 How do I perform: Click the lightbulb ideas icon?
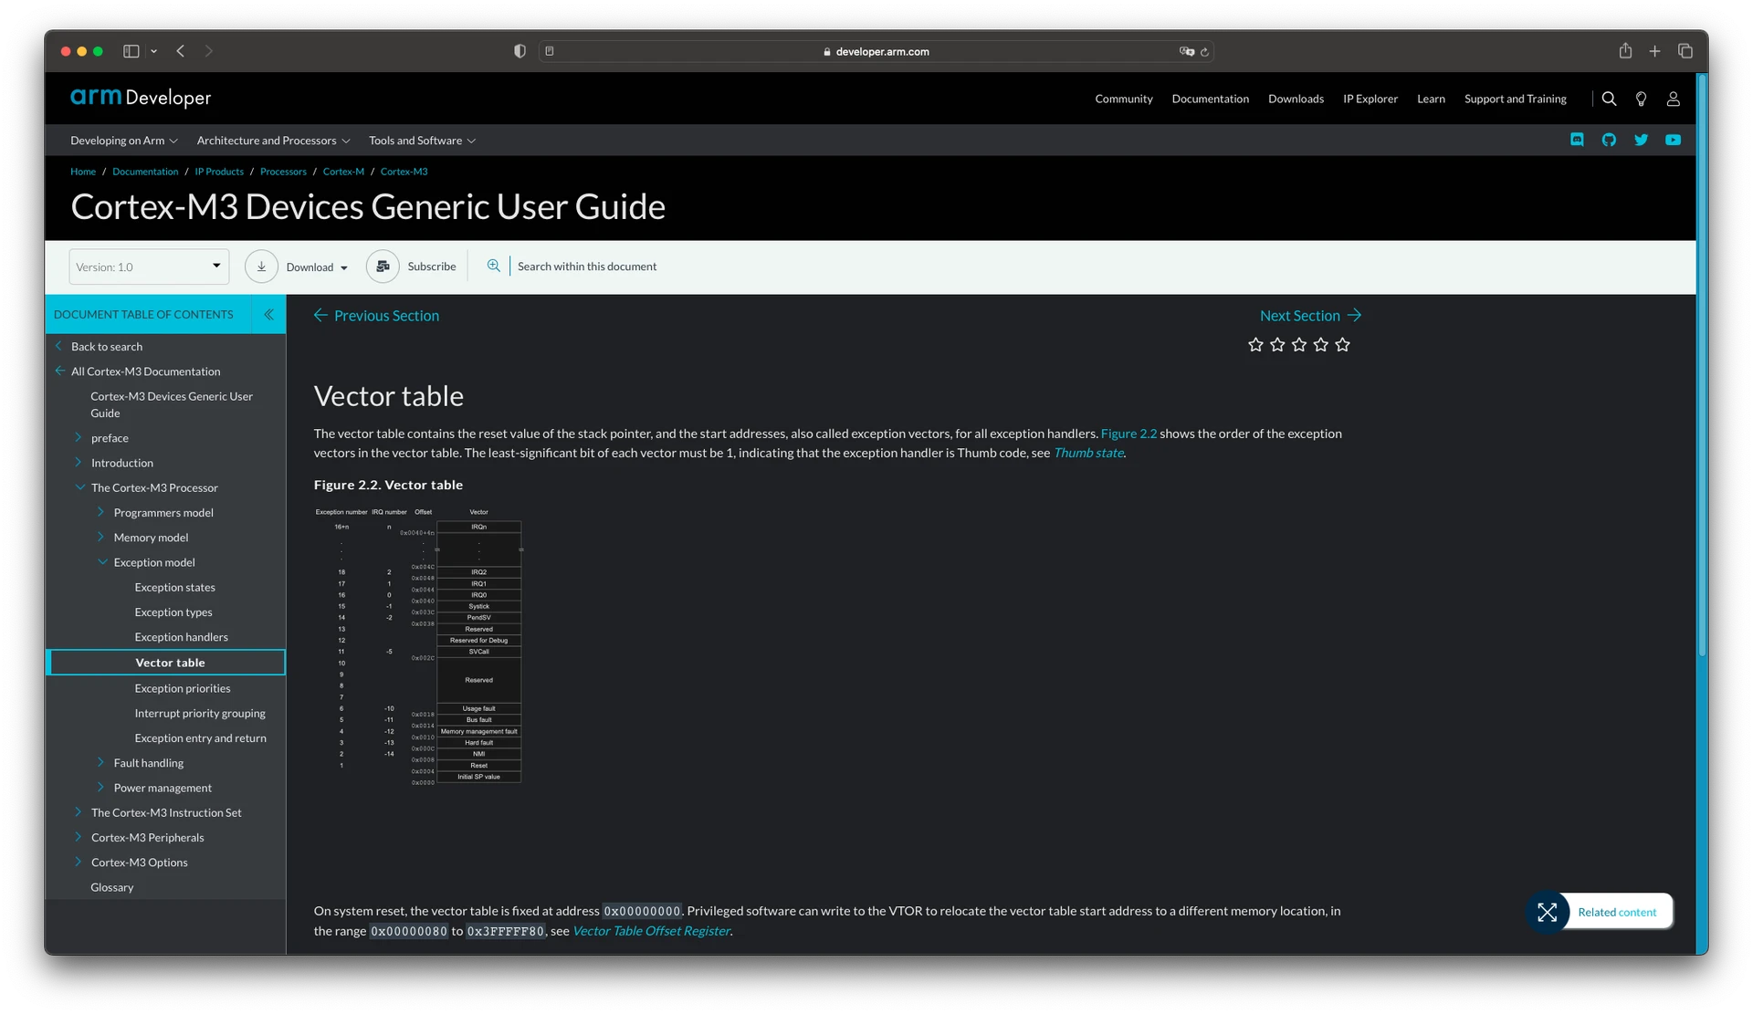tap(1641, 99)
